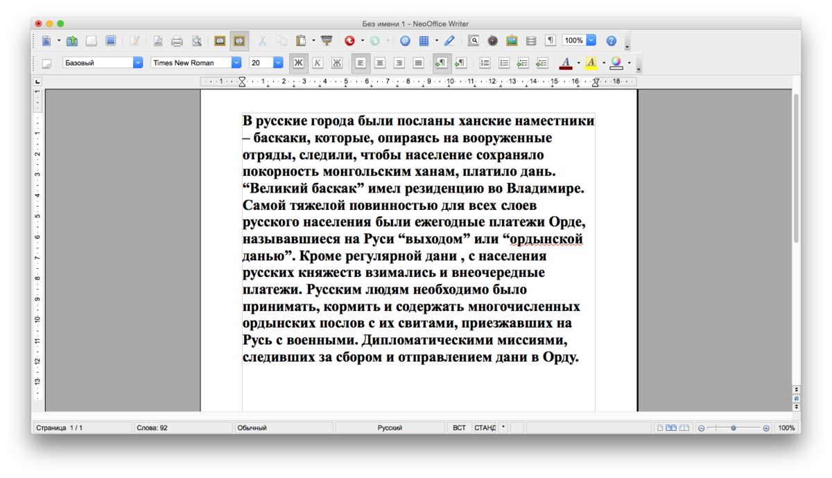Click the Русский language status field
Image resolution: width=832 pixels, height=478 pixels.
tap(390, 428)
